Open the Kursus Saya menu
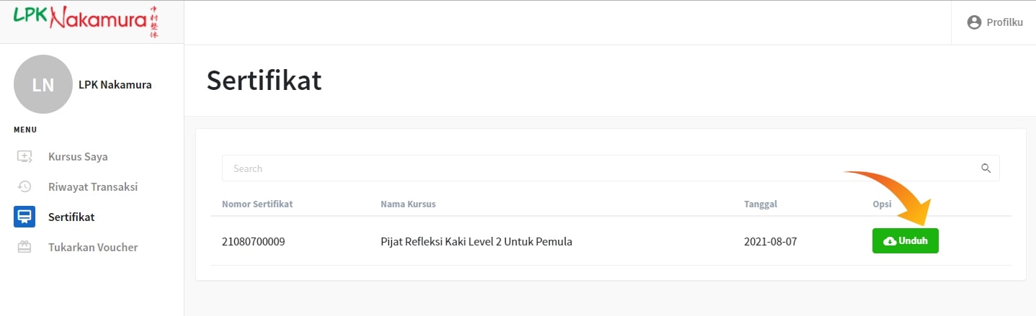The height and width of the screenshot is (316, 1036). (x=78, y=156)
